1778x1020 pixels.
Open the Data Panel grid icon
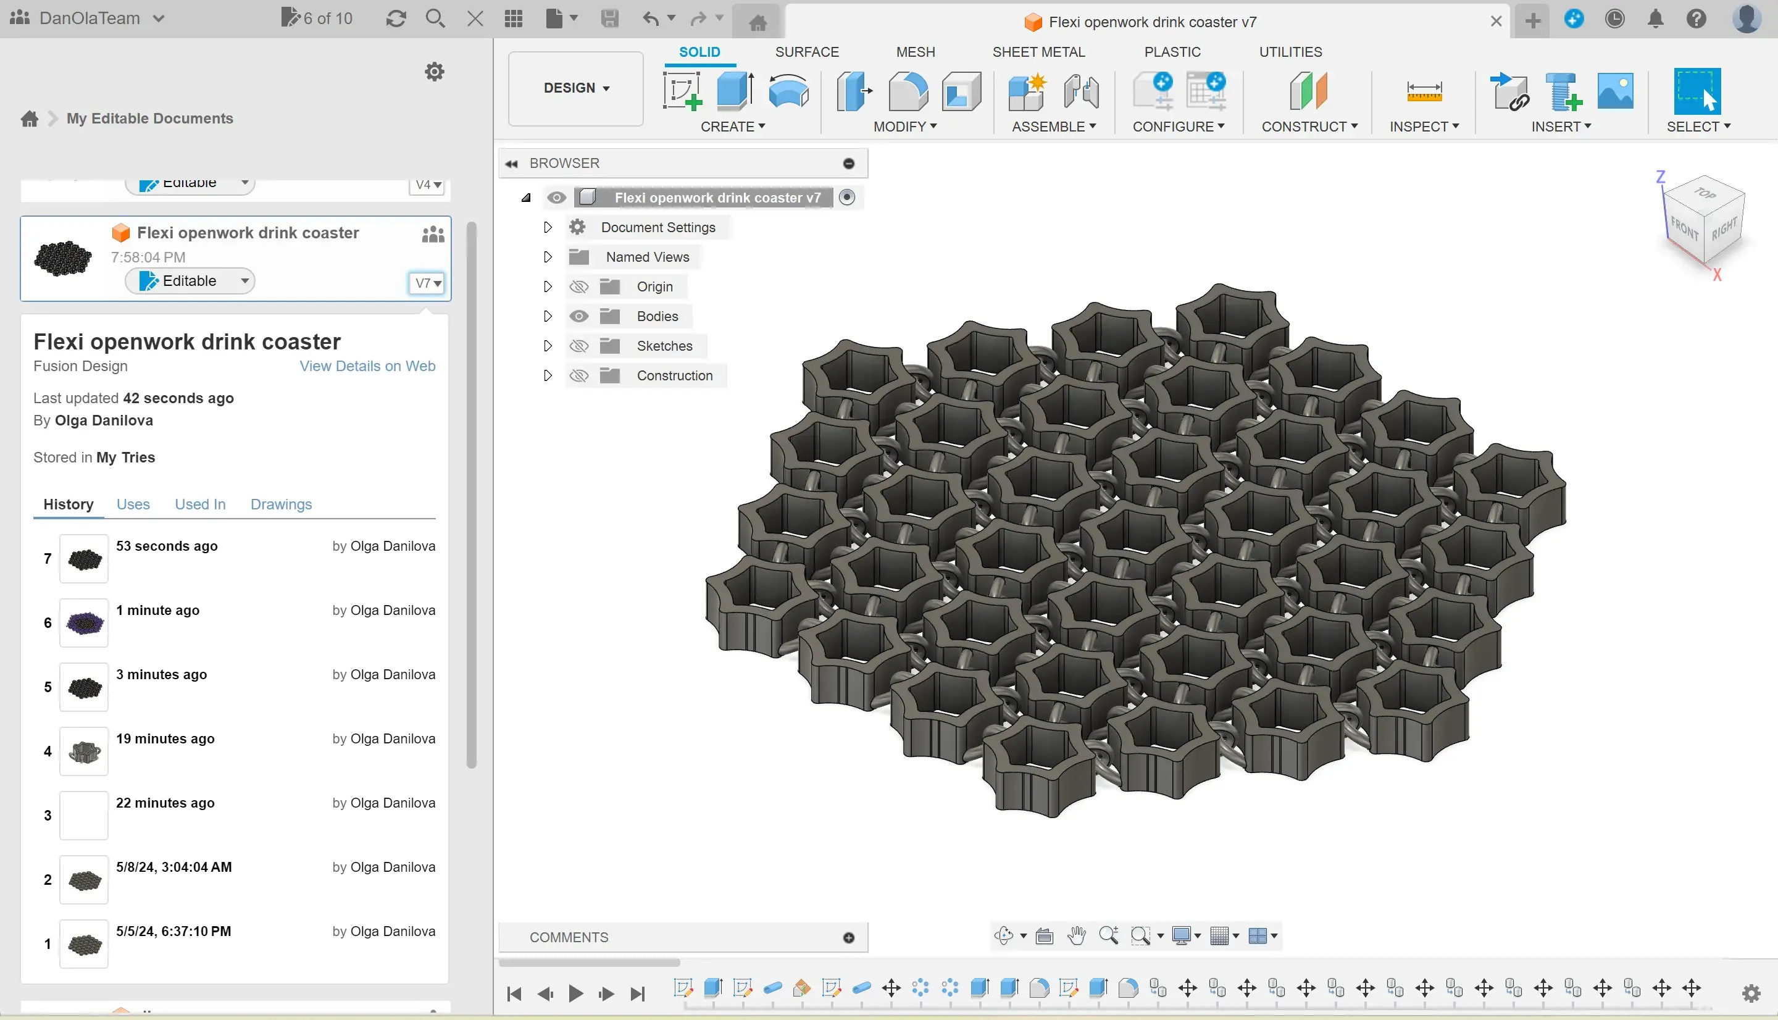pos(513,19)
